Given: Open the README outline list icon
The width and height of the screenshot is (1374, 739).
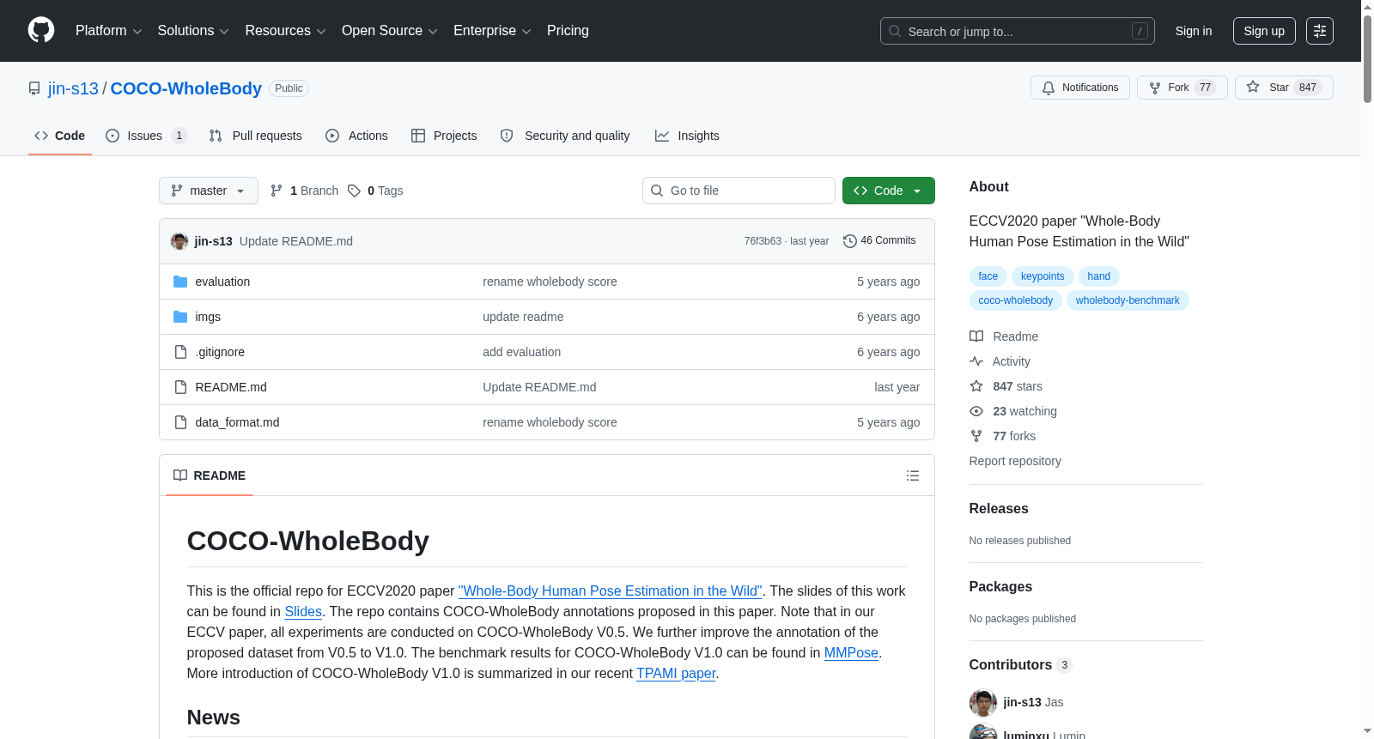Looking at the screenshot, I should [913, 476].
